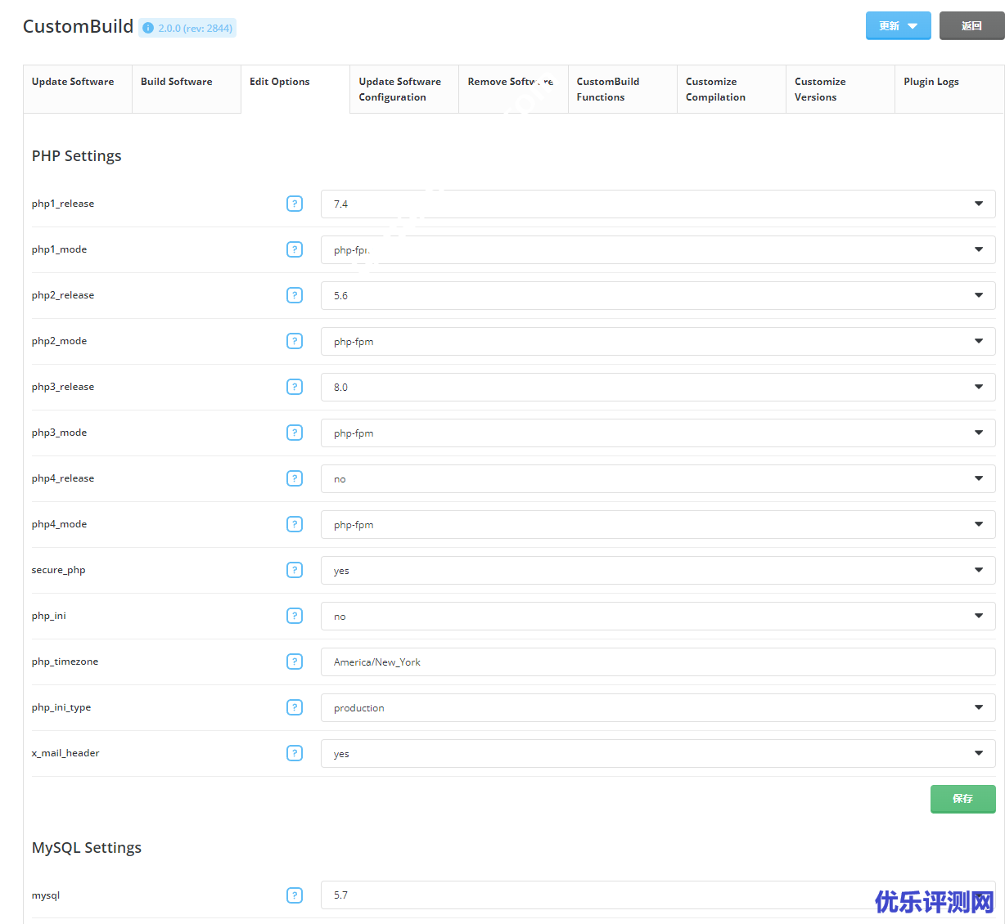Image resolution: width=1005 pixels, height=924 pixels.
Task: Open the php1_release version dropdown
Action: coord(657,204)
